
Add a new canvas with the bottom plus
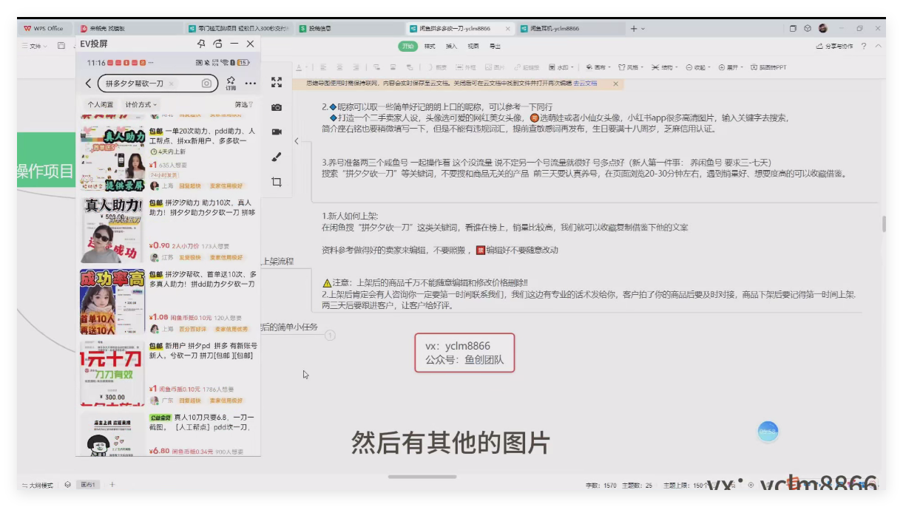(112, 485)
